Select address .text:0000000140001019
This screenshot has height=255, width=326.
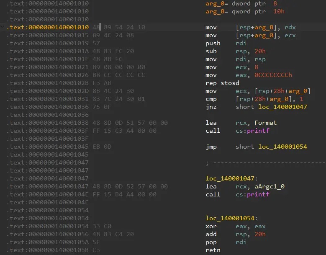pos(48,43)
